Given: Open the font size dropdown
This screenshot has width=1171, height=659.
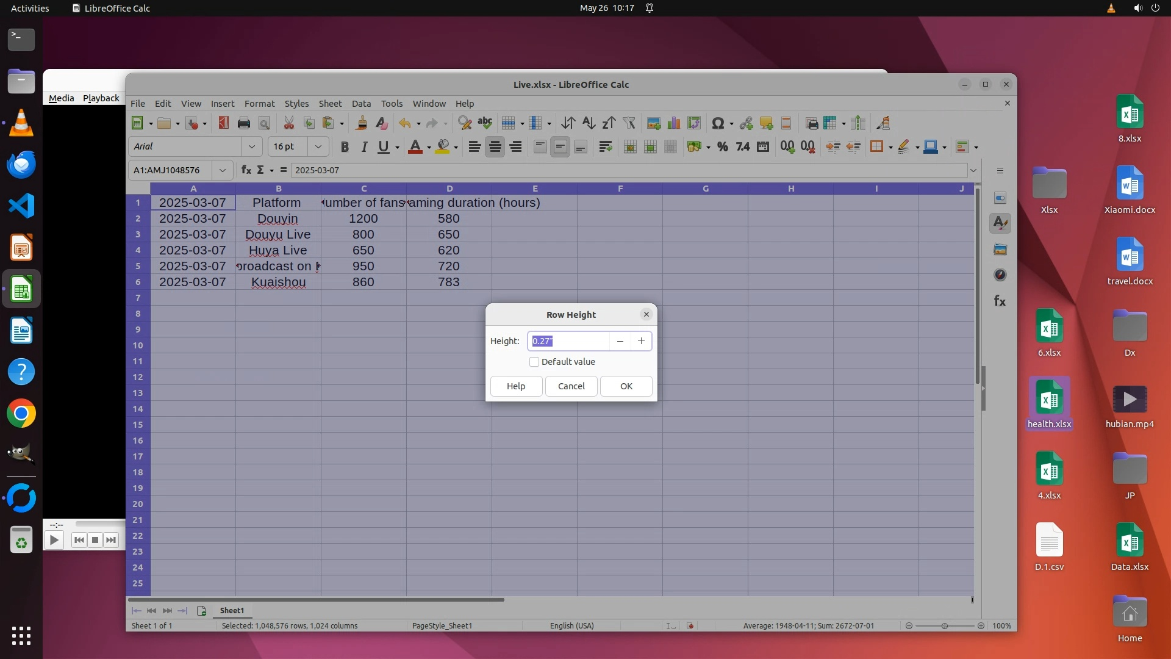Looking at the screenshot, I should pos(318,146).
